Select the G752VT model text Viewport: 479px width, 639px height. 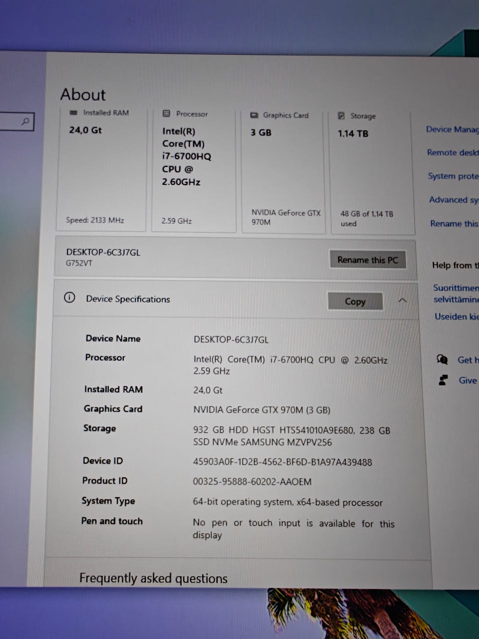coord(79,263)
